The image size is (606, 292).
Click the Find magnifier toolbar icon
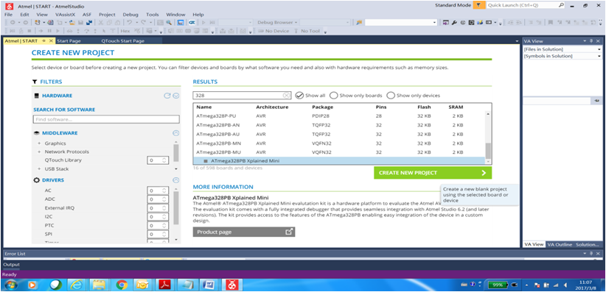(x=169, y=22)
